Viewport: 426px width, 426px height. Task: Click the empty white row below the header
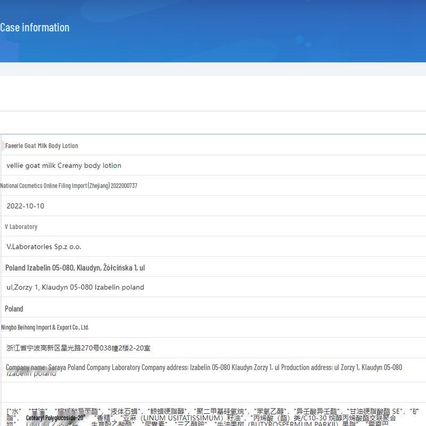coord(213,93)
